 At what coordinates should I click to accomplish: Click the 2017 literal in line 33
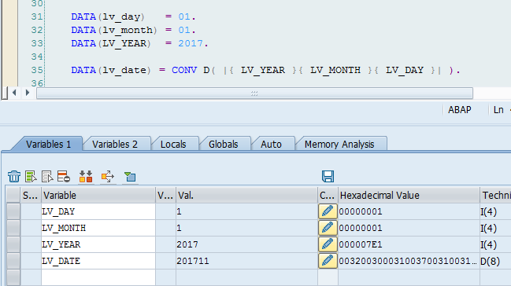point(191,43)
